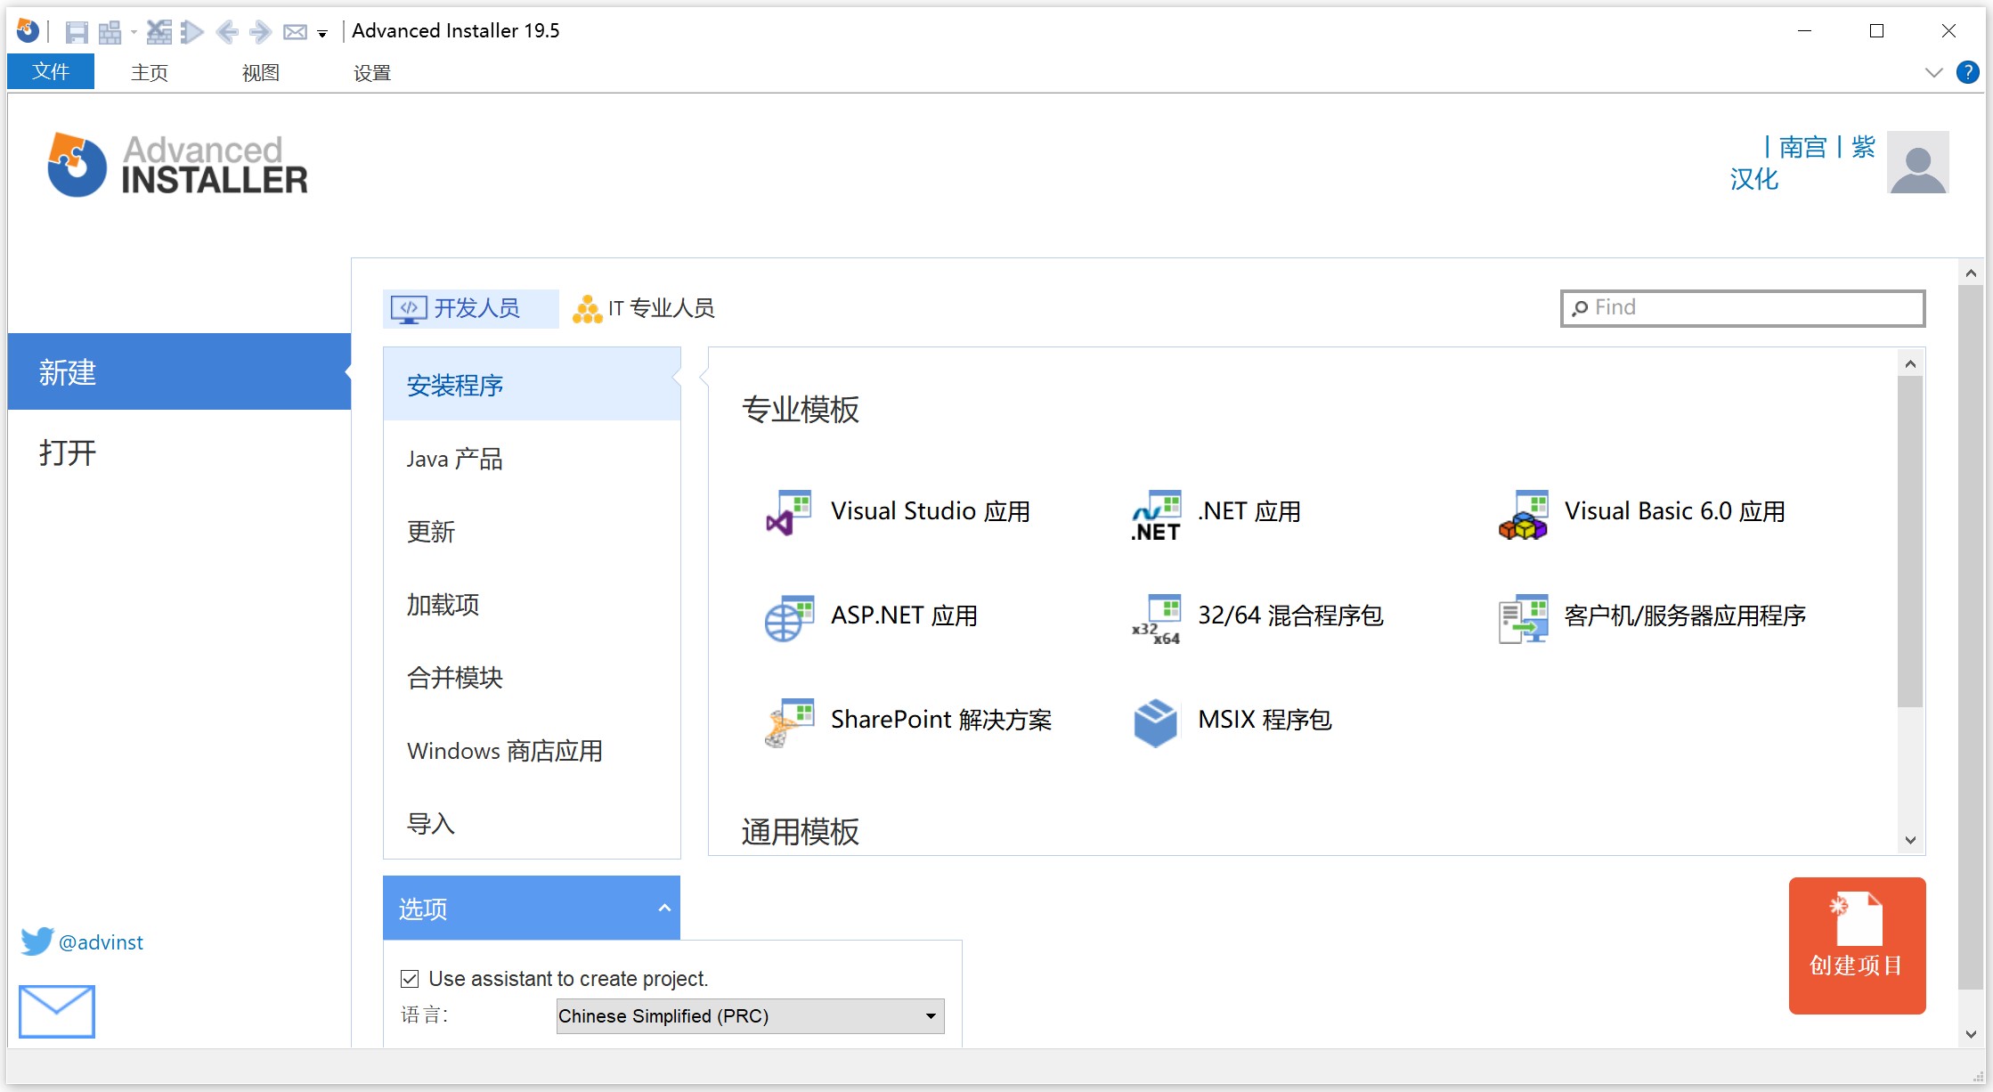Image resolution: width=1993 pixels, height=1092 pixels.
Task: Switch to the 主页 ribbon tab
Action: [x=150, y=72]
